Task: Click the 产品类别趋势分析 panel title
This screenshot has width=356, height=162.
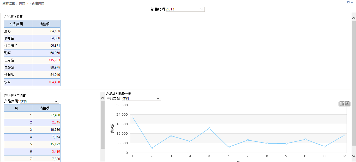Action: pos(118,94)
